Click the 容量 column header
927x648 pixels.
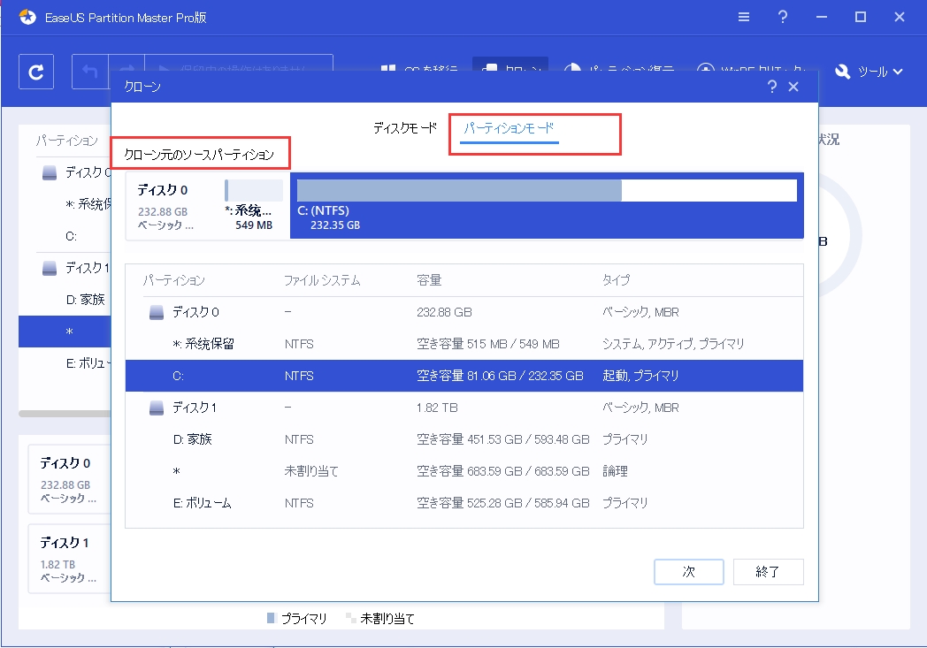click(429, 280)
